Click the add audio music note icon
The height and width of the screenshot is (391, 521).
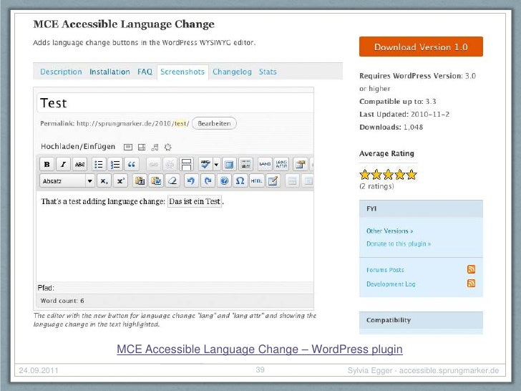click(x=155, y=147)
